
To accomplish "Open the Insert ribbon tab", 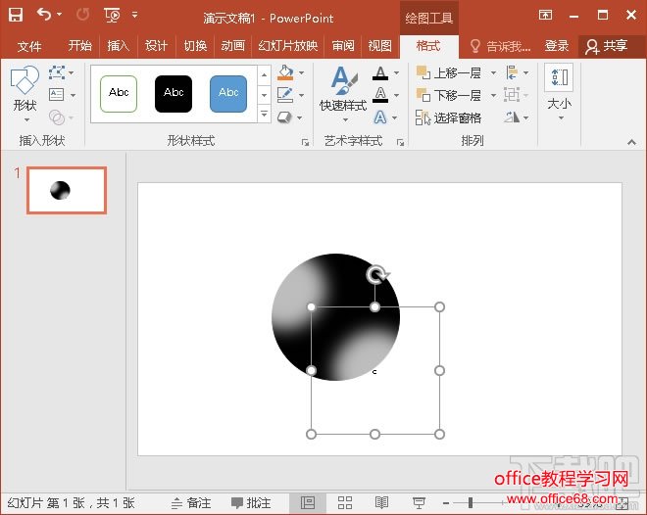I will pyautogui.click(x=119, y=46).
